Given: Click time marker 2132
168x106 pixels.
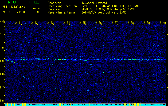Looking at the screenshot, I should [34, 23].
